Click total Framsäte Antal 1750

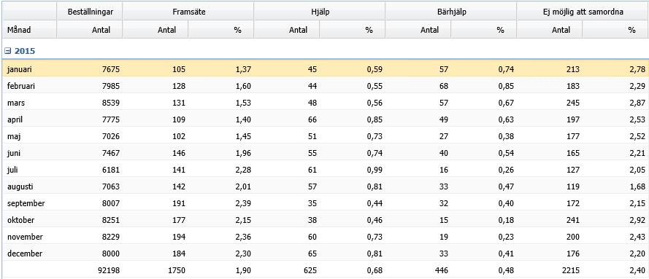(x=177, y=271)
